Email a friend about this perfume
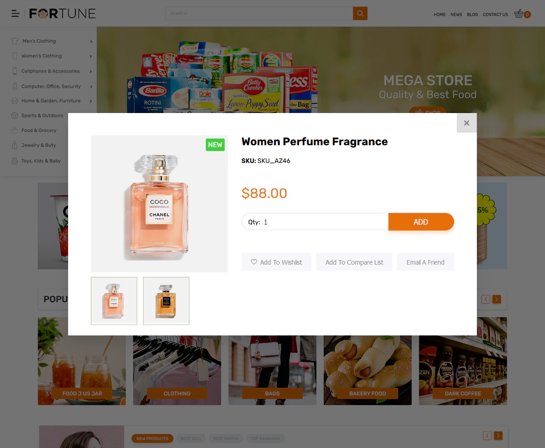The image size is (545, 448). [426, 262]
